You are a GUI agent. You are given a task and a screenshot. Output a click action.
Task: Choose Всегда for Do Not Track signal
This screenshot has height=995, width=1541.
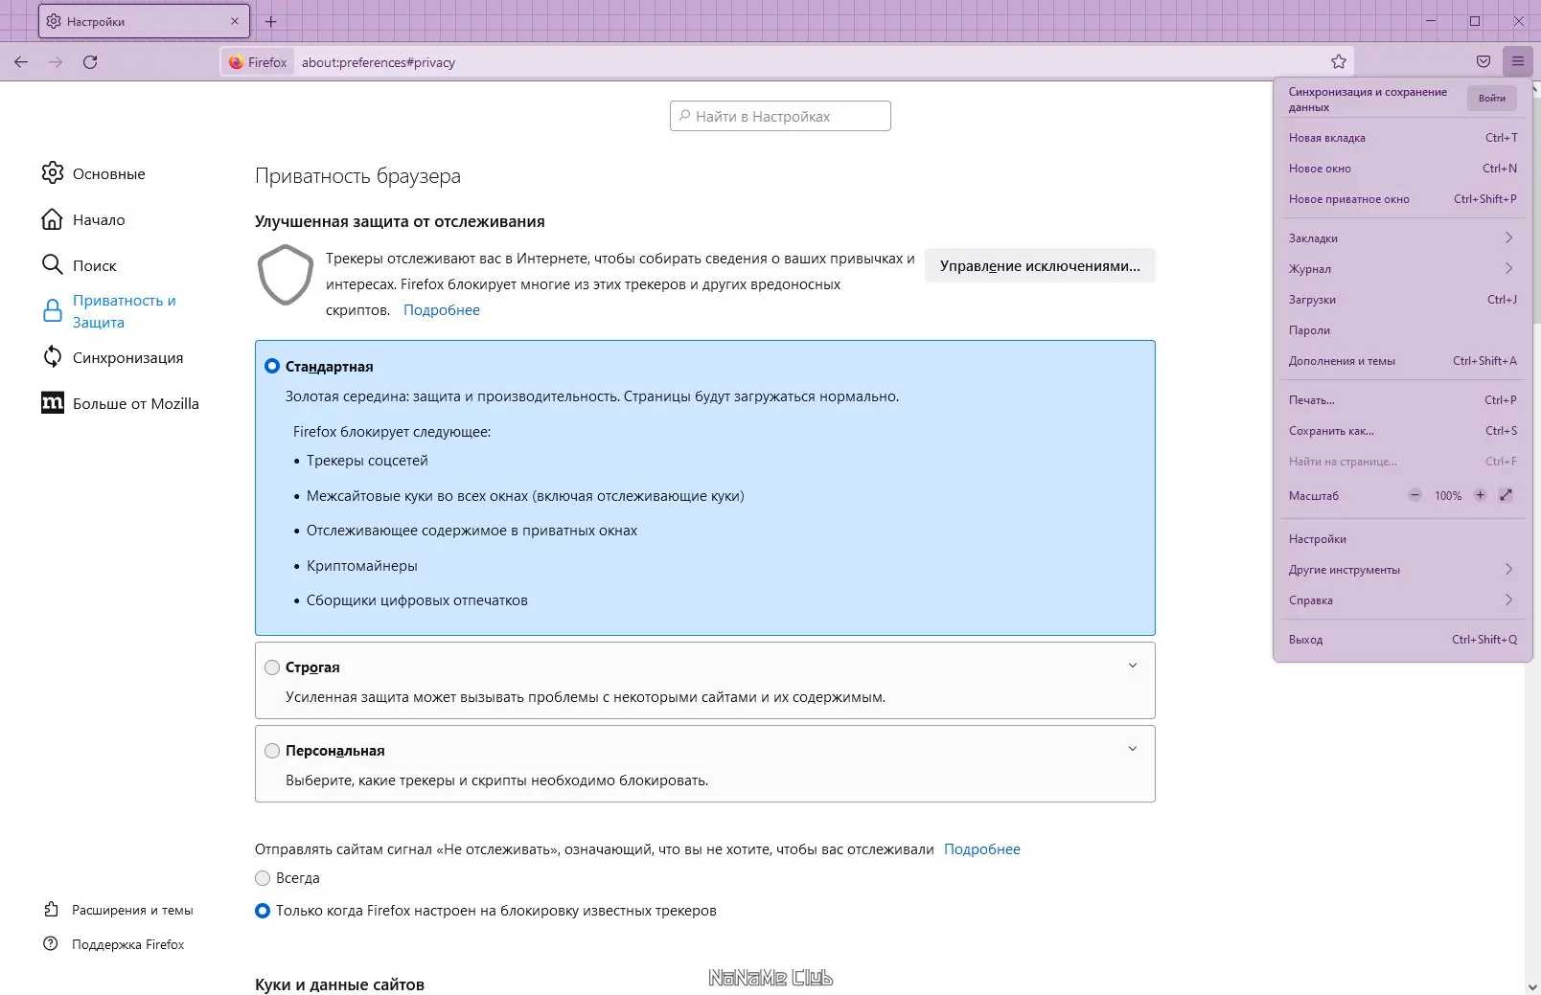coord(263,878)
